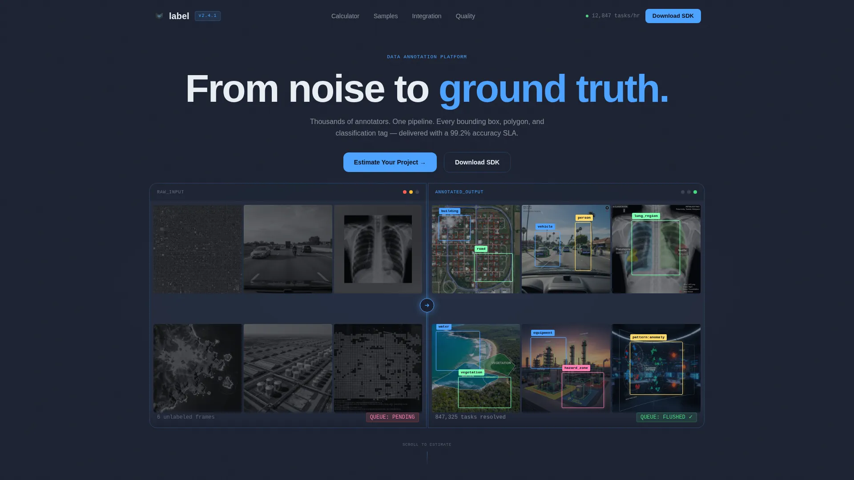Click the equipment annotation label
This screenshot has width=854, height=480.
pyautogui.click(x=543, y=333)
